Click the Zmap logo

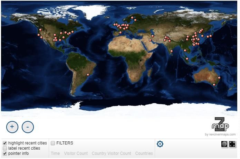coord(220,124)
